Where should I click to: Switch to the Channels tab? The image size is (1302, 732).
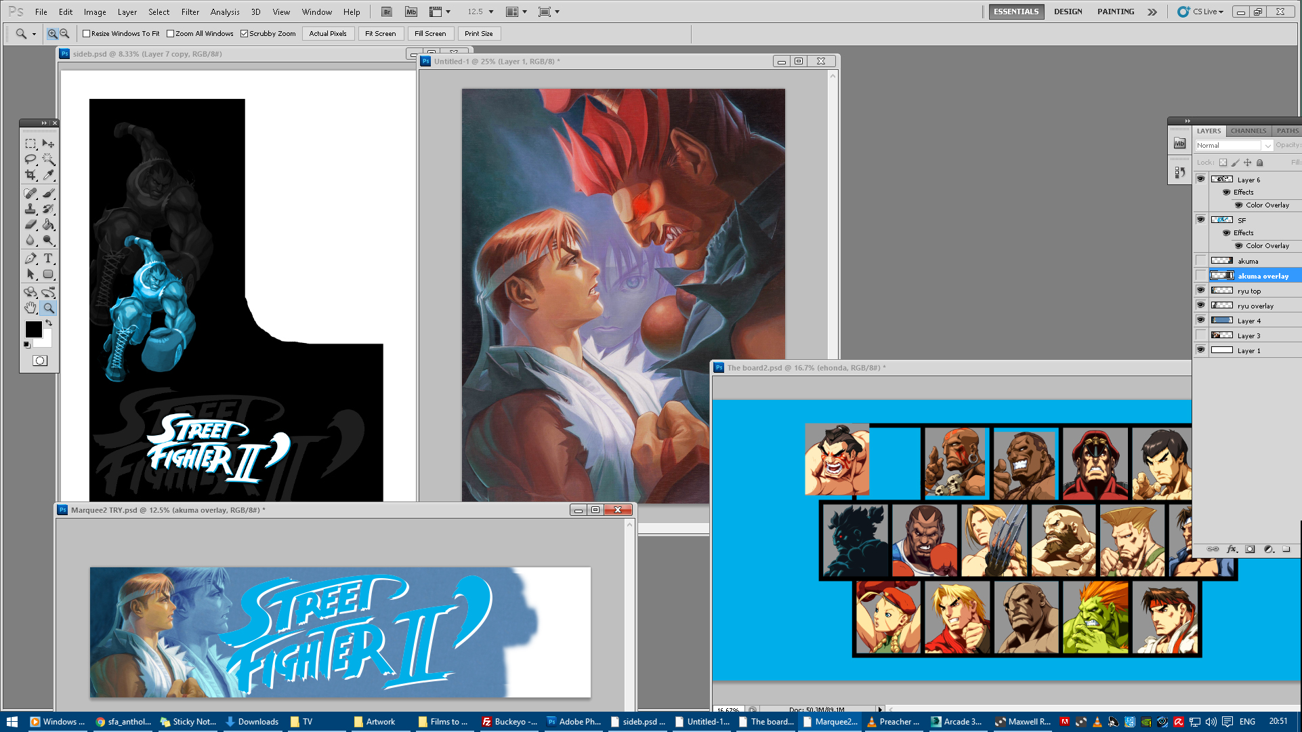(x=1248, y=131)
